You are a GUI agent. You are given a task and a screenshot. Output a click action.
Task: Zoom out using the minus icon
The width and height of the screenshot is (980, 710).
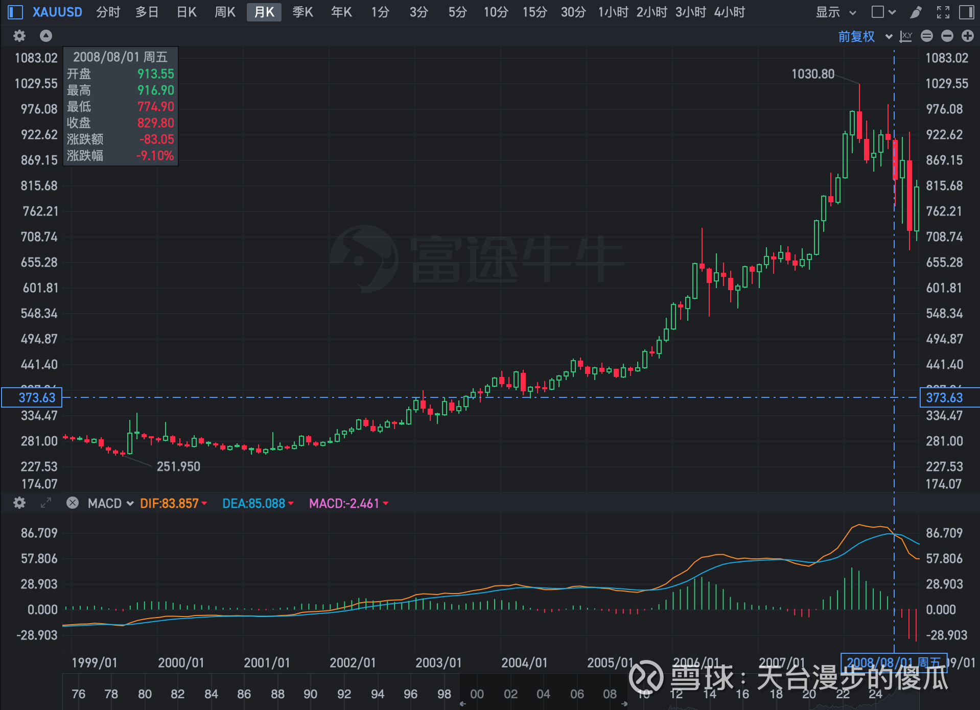pyautogui.click(x=947, y=36)
